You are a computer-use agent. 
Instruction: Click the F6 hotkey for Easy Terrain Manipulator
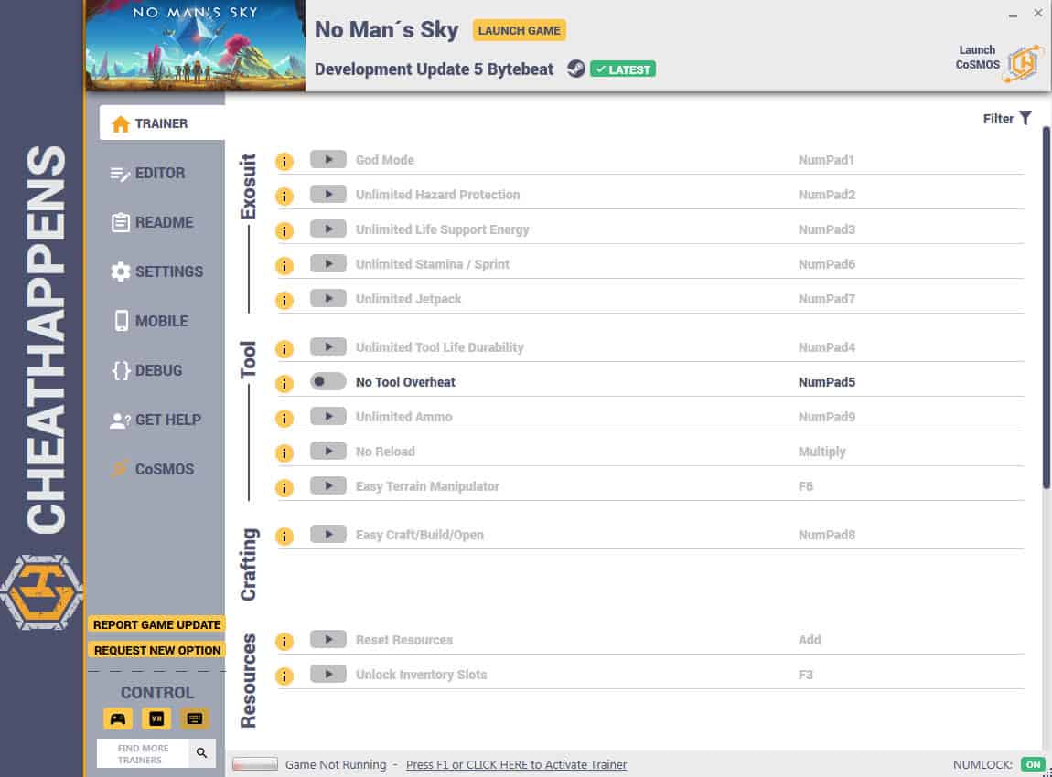tap(806, 486)
